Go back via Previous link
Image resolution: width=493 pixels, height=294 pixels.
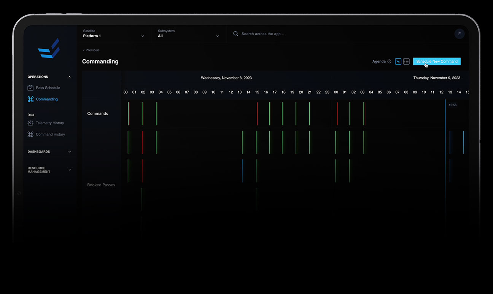click(91, 50)
